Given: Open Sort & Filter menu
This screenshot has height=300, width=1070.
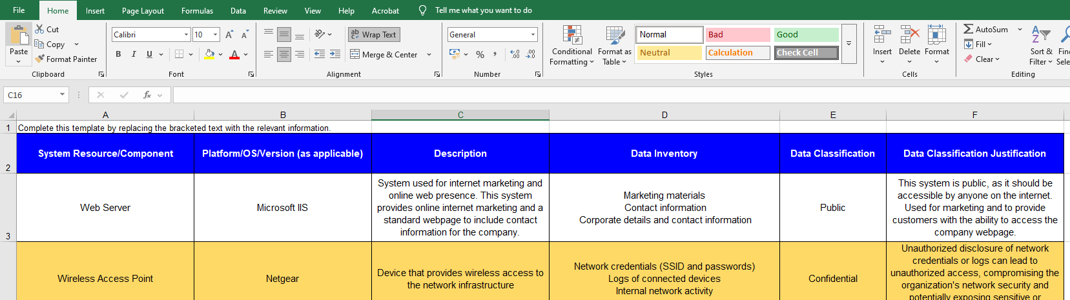Looking at the screenshot, I should (x=1040, y=45).
